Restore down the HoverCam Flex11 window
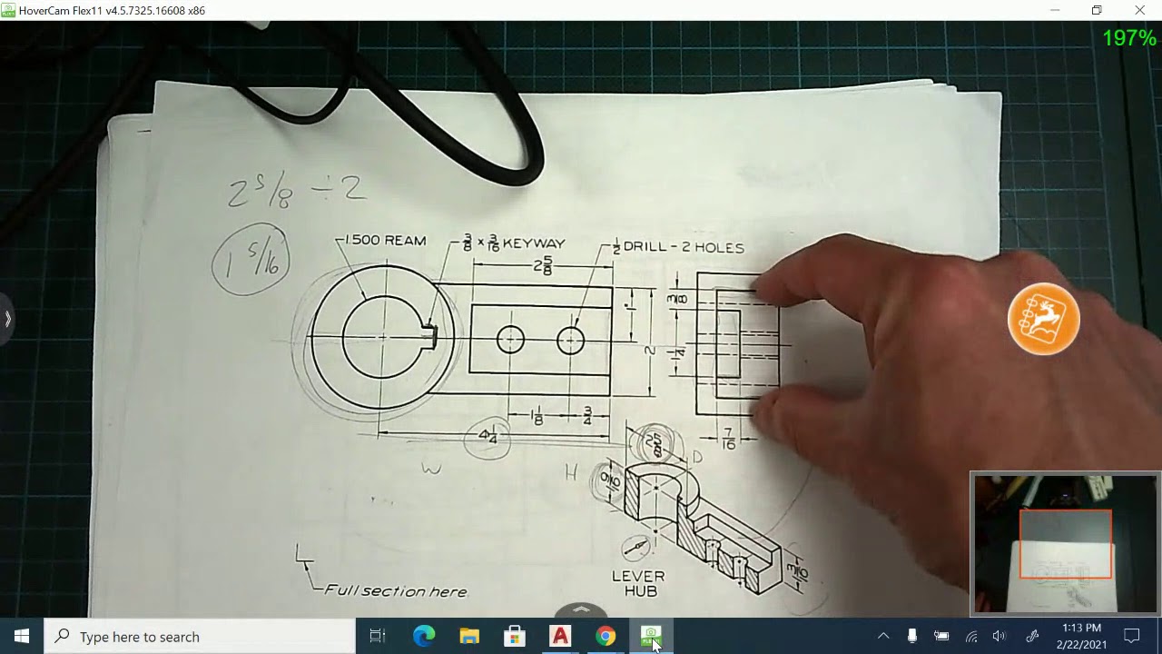Viewport: 1162px width, 654px height. (x=1097, y=10)
